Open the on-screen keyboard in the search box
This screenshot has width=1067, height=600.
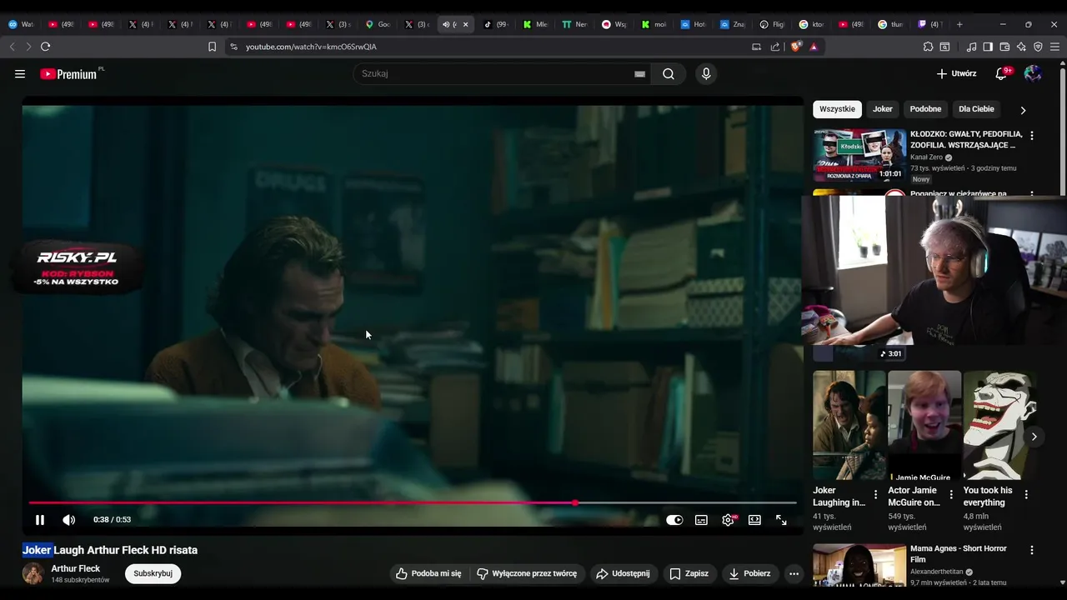point(639,74)
